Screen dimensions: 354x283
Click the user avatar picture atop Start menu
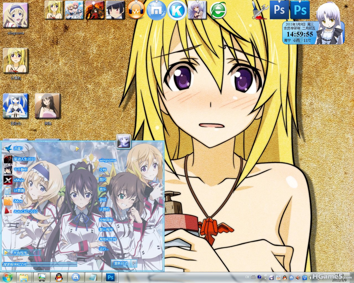point(123,142)
